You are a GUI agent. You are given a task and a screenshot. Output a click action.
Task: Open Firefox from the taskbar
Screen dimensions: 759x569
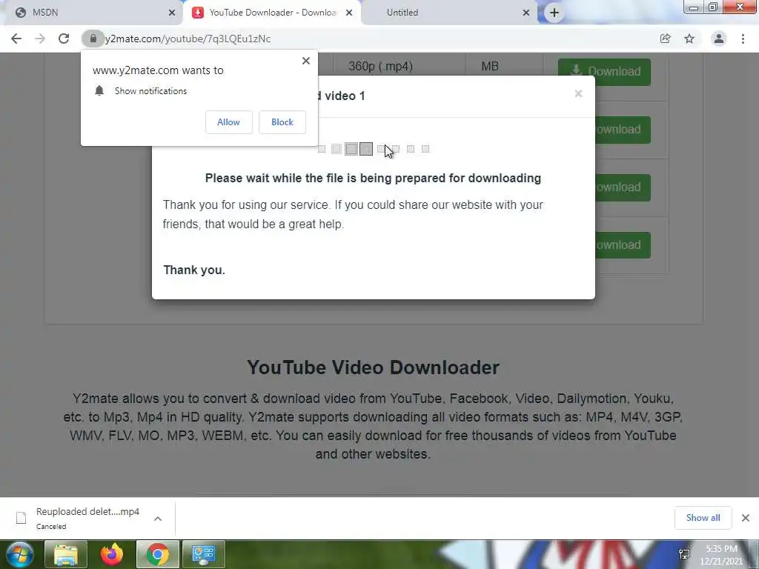coord(112,554)
